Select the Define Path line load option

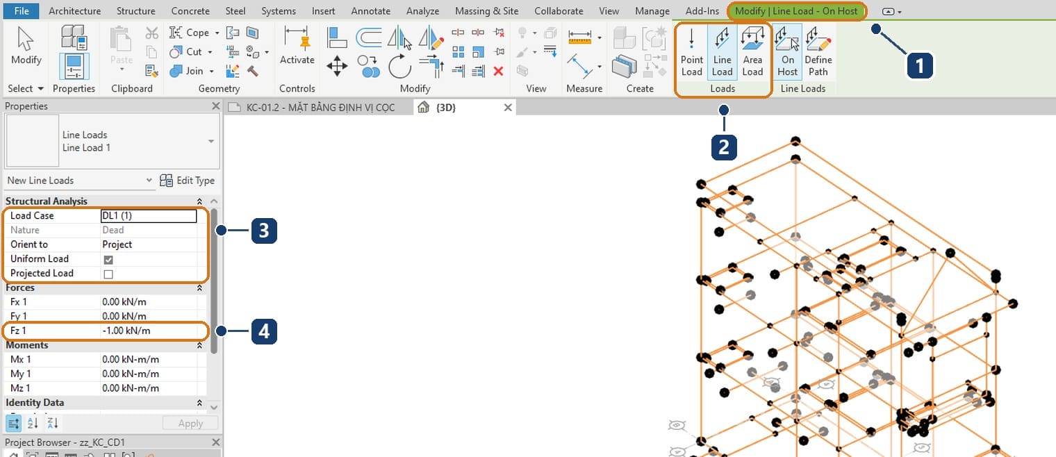coord(818,51)
